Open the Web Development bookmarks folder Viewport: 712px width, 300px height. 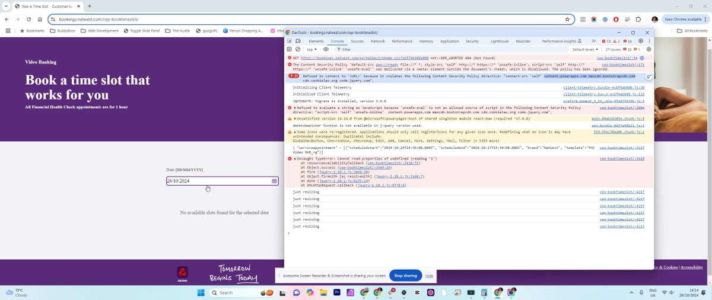(x=100, y=30)
